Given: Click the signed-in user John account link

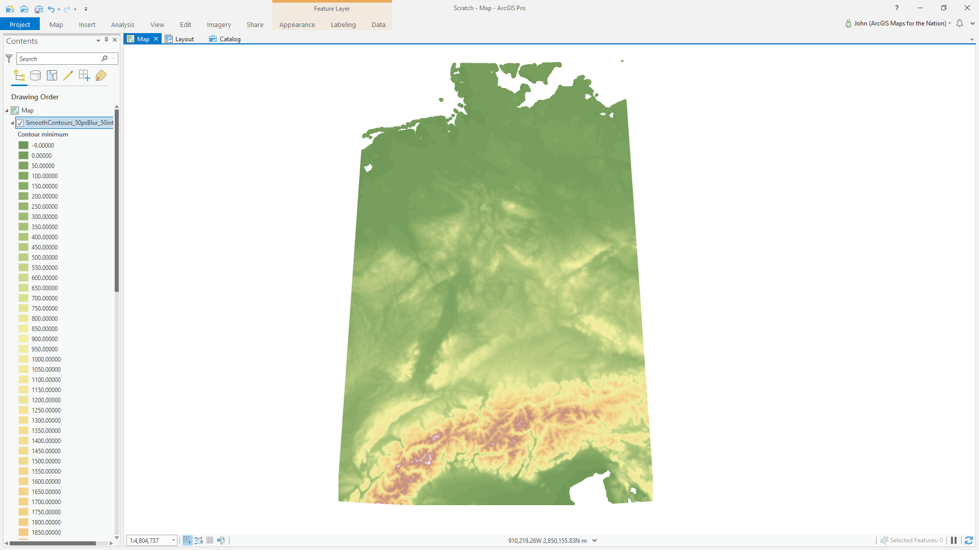Looking at the screenshot, I should [x=899, y=23].
